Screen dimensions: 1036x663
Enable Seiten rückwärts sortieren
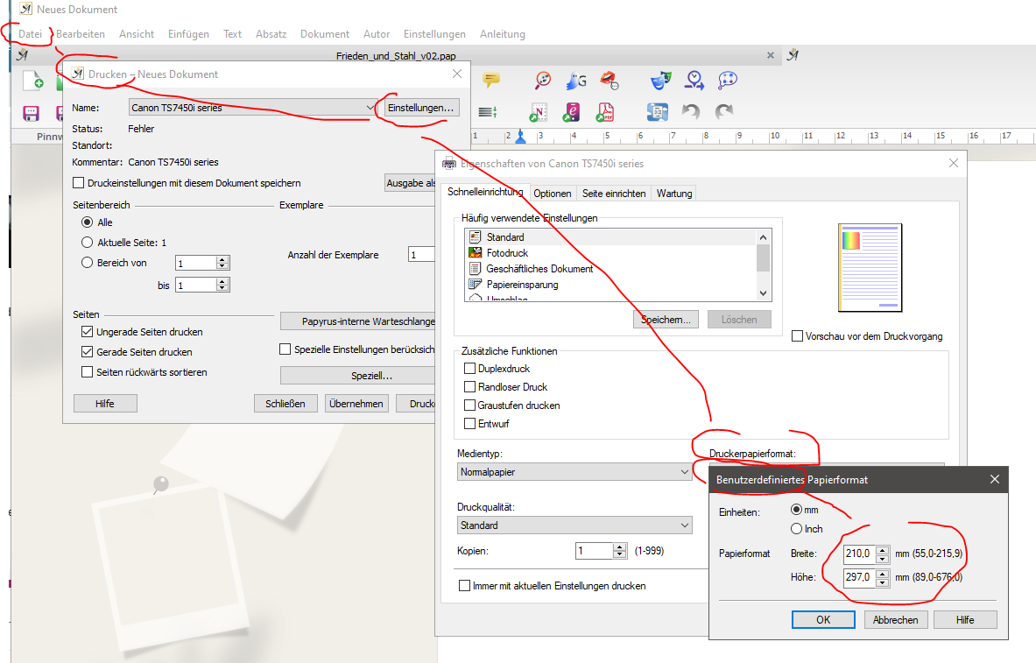(x=88, y=372)
